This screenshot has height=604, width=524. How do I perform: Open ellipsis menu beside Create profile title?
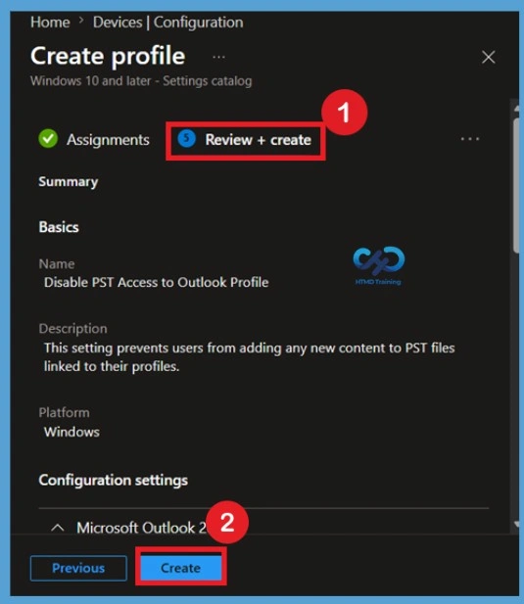[218, 58]
